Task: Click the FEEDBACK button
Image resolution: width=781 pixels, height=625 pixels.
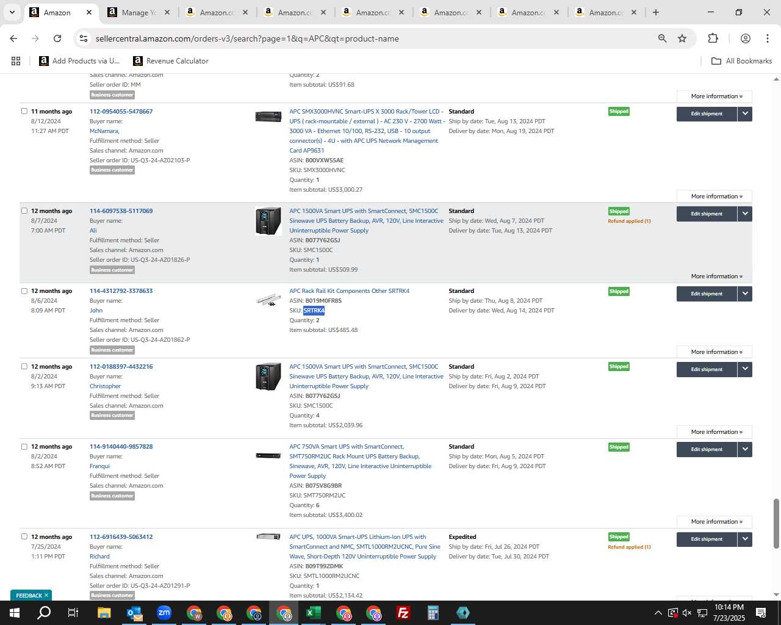Action: coord(29,595)
